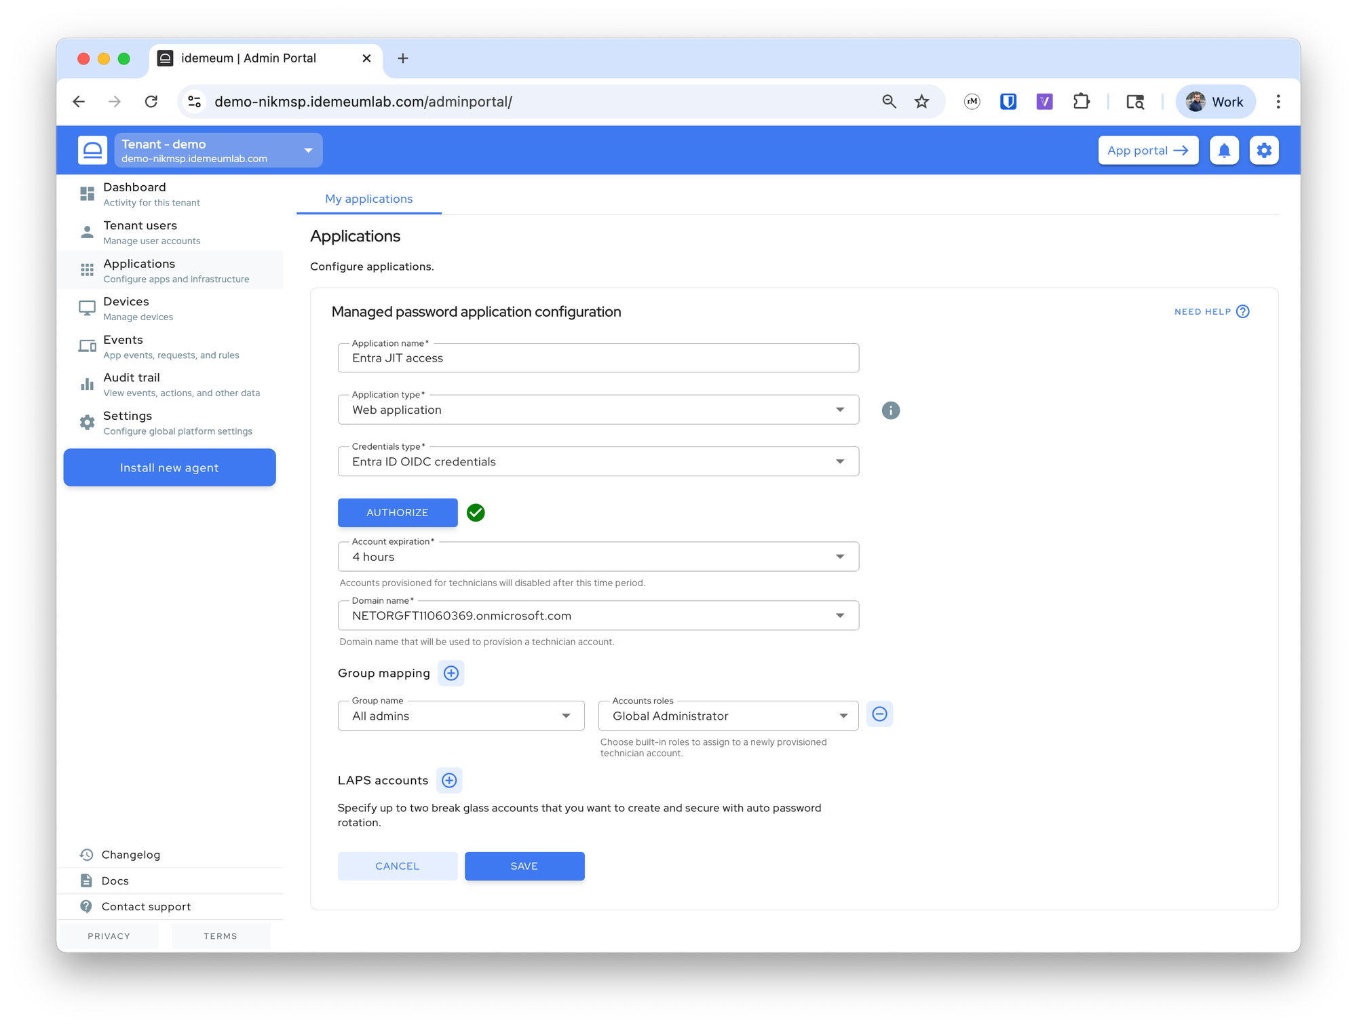Open the rM extension icon
This screenshot has width=1357, height=1027.
972,102
